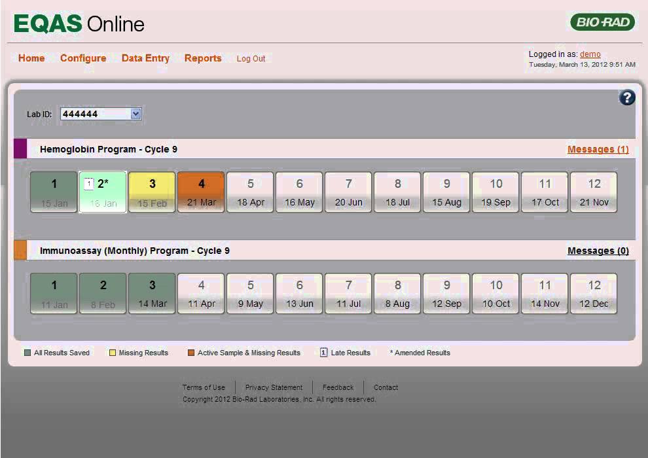Viewport: 648px width, 458px height.
Task: Click the green All Results Saved legend swatch
Action: pyautogui.click(x=27, y=353)
